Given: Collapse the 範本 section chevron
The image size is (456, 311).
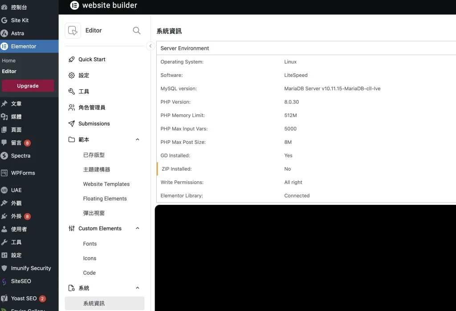Looking at the screenshot, I should tap(138, 139).
